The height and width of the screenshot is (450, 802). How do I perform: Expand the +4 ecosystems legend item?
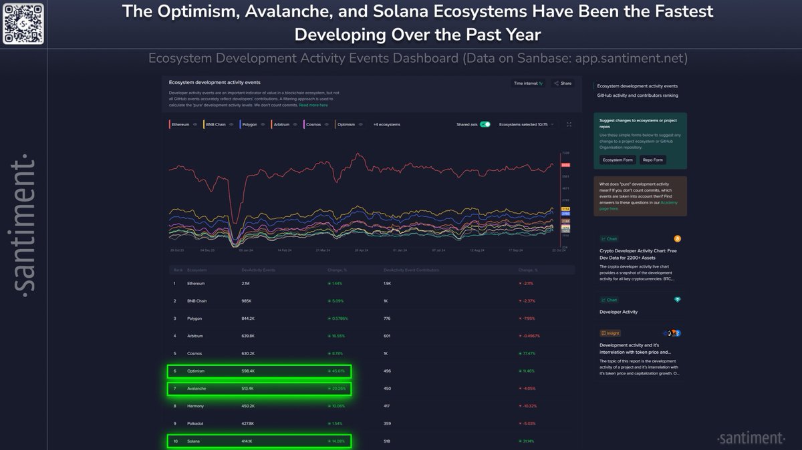pos(387,124)
